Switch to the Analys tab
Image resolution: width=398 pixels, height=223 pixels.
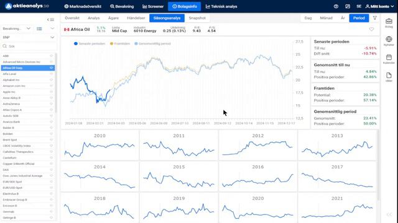pos(94,18)
